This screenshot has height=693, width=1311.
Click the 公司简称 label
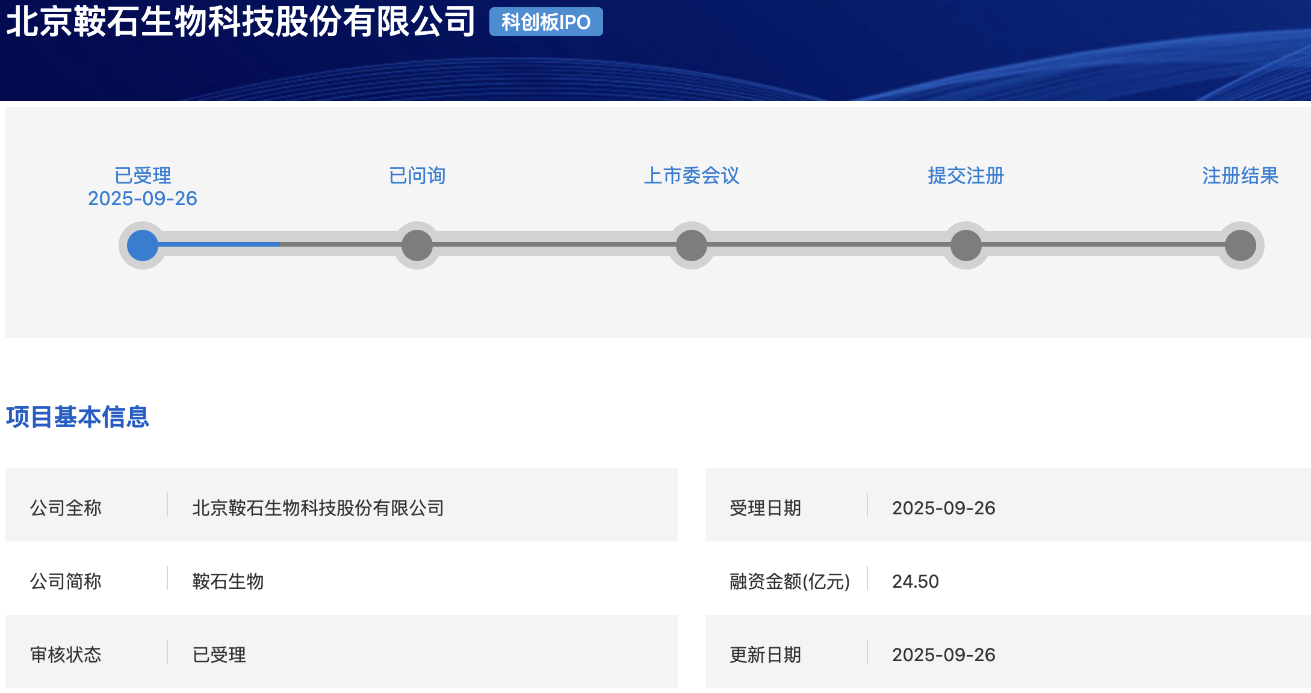click(66, 581)
